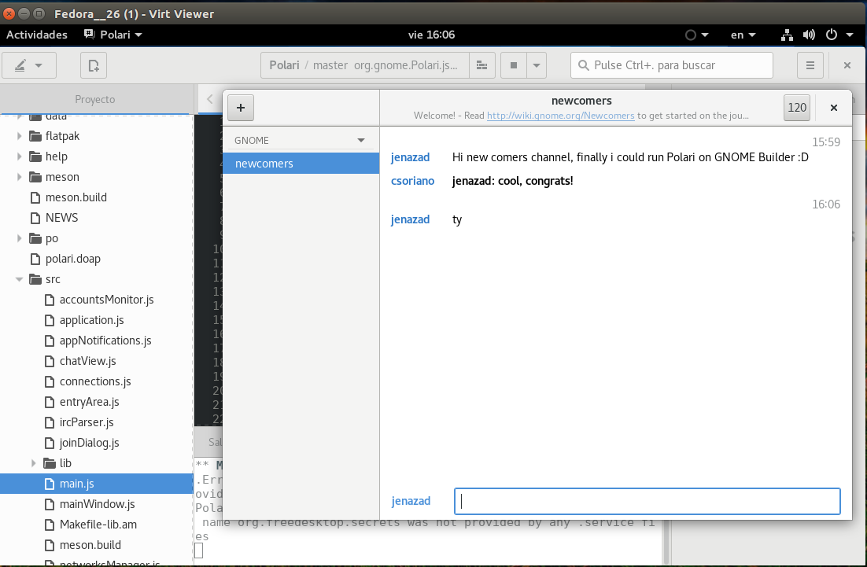867x567 pixels.
Task: Open the Polari app menu in top bar
Action: coord(113,35)
